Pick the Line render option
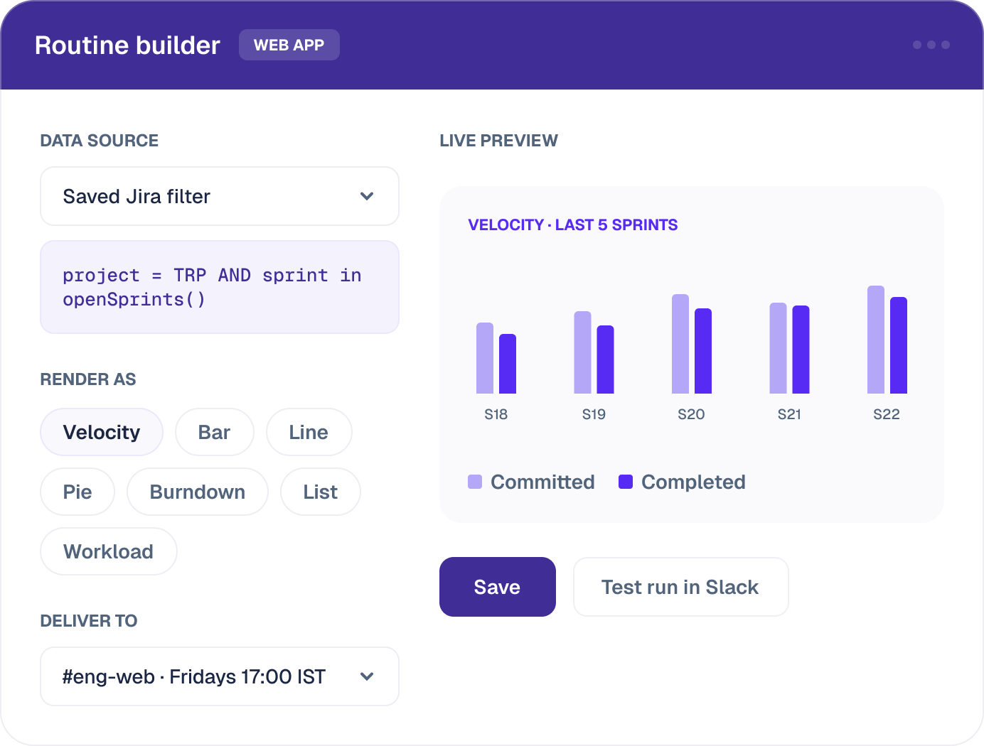This screenshot has width=984, height=746. point(309,432)
